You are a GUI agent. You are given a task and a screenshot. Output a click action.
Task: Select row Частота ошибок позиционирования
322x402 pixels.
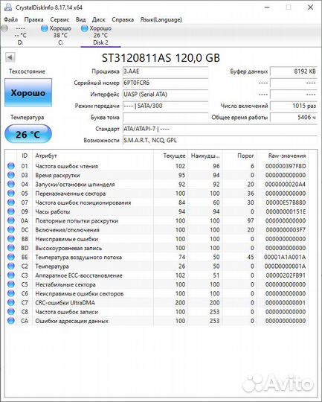coord(157,202)
